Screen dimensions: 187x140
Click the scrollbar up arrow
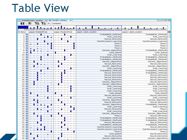point(169,34)
